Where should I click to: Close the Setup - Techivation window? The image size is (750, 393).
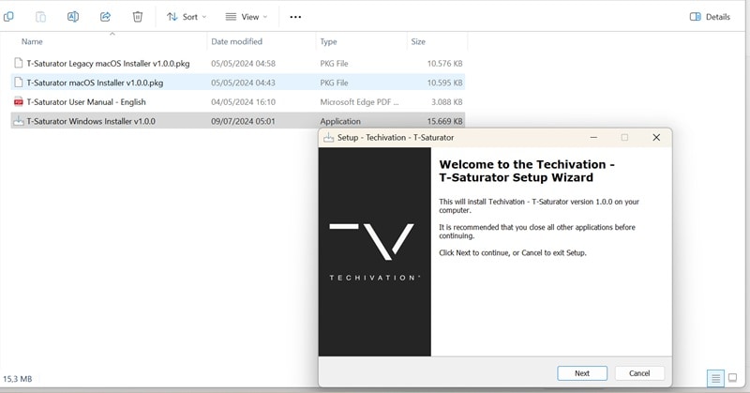(x=656, y=137)
